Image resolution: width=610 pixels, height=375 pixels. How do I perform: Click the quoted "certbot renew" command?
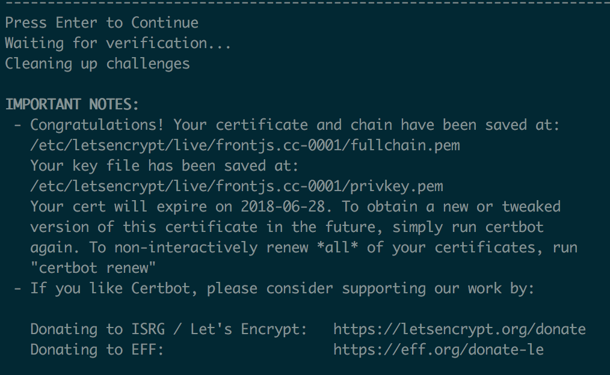click(x=93, y=268)
